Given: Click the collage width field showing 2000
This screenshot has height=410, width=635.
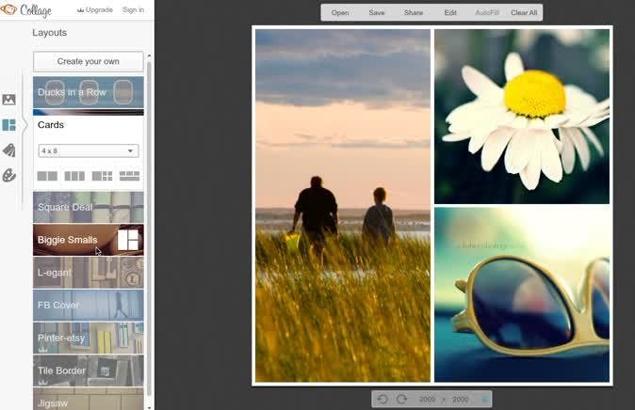Looking at the screenshot, I should tap(427, 400).
